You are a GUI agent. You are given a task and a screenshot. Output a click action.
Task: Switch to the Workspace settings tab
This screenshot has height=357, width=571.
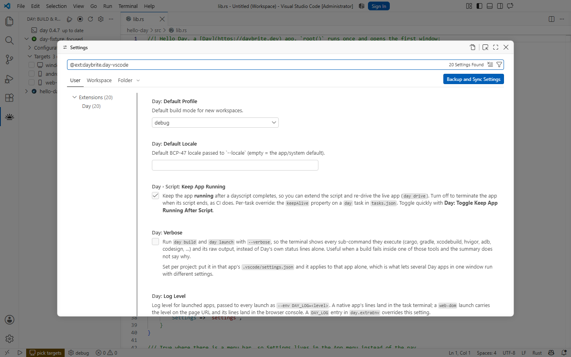click(99, 81)
